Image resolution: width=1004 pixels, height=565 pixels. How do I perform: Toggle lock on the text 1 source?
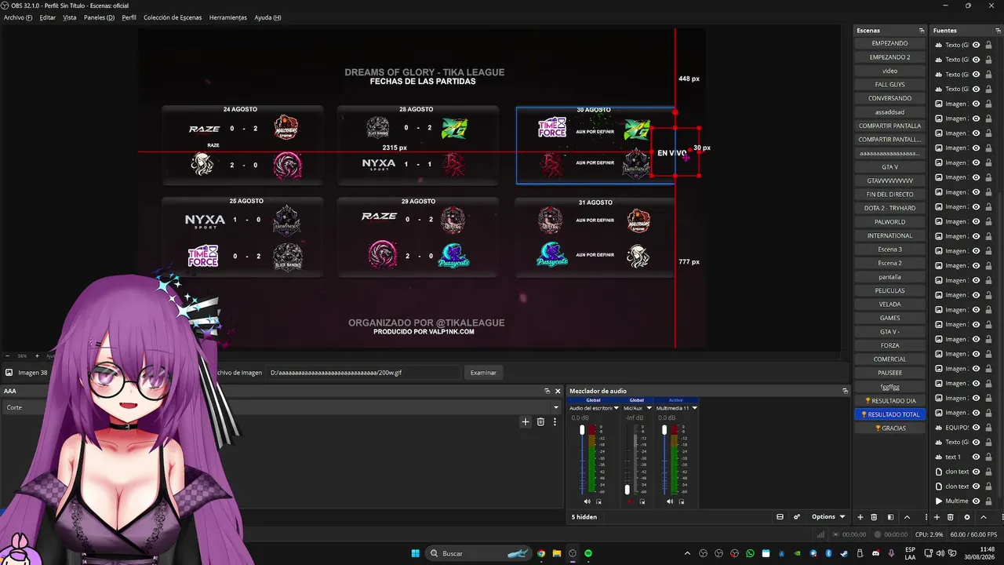(988, 457)
